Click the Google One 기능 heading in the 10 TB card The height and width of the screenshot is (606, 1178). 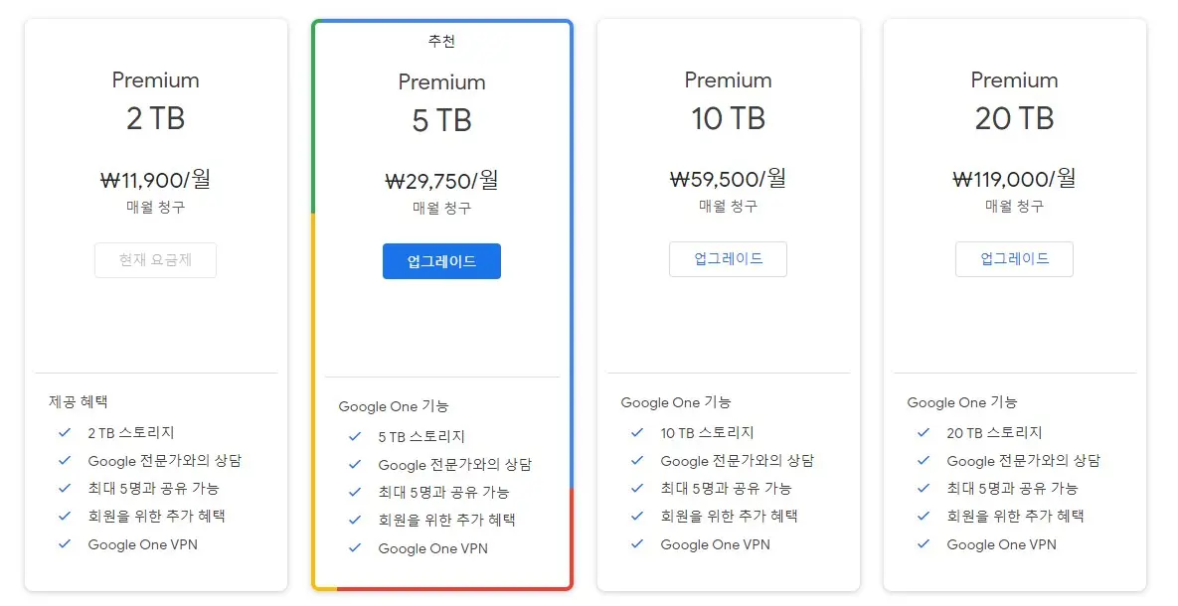click(x=675, y=402)
